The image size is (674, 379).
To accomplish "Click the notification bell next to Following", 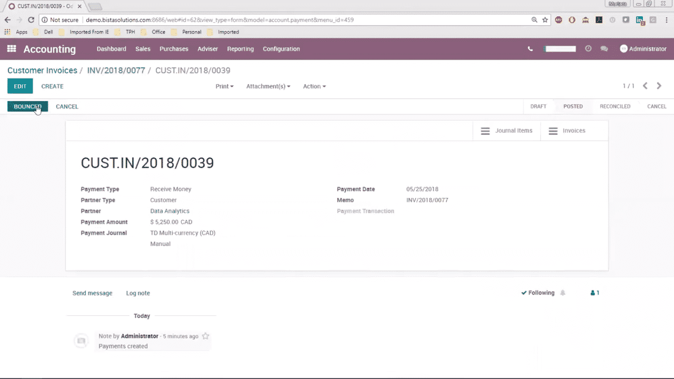I will pos(562,293).
